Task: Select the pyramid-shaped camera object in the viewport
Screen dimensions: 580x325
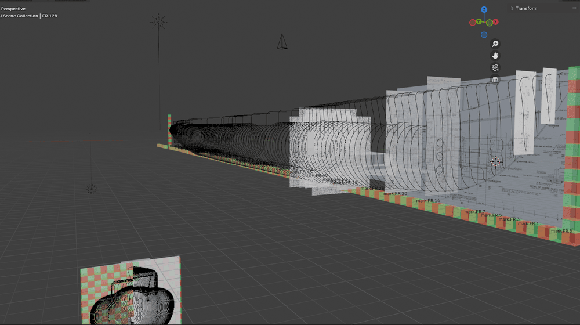Action: click(x=282, y=41)
